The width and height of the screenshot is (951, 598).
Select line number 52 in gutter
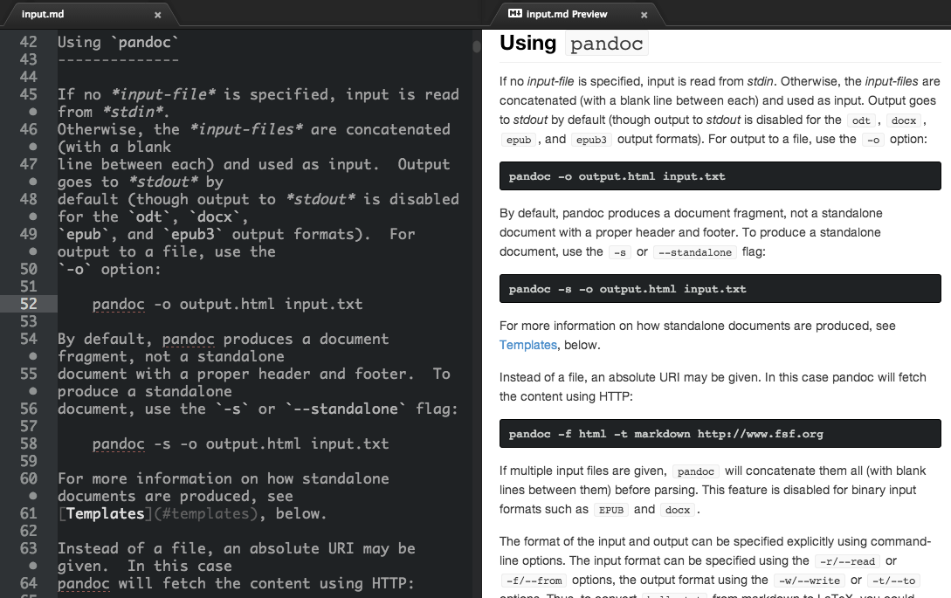[29, 304]
